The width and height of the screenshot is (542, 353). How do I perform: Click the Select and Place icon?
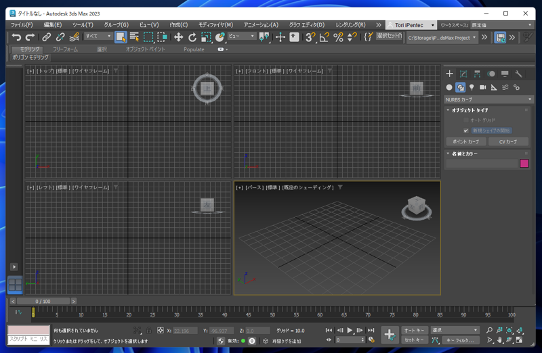coord(220,37)
